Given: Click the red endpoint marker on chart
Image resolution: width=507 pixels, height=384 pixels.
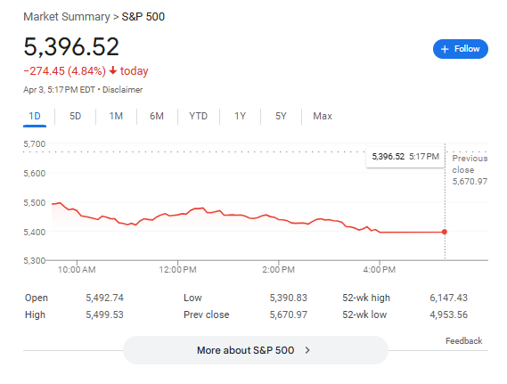Looking at the screenshot, I should 445,232.
